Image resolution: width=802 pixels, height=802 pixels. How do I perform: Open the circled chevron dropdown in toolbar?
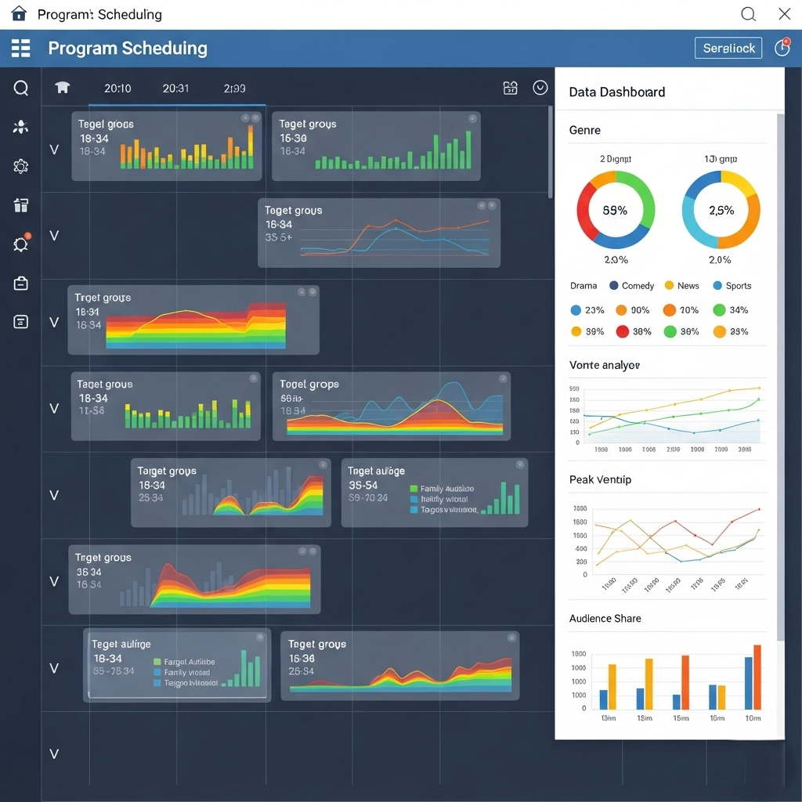(540, 88)
